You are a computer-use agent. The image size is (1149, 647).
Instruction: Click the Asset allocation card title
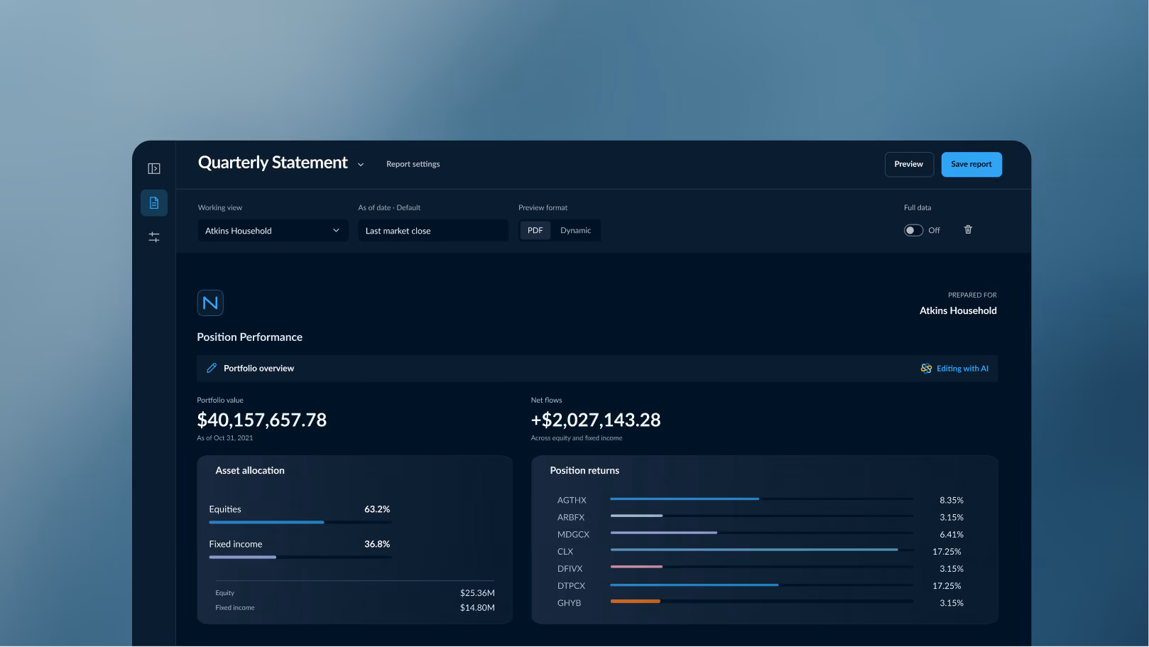coord(250,471)
